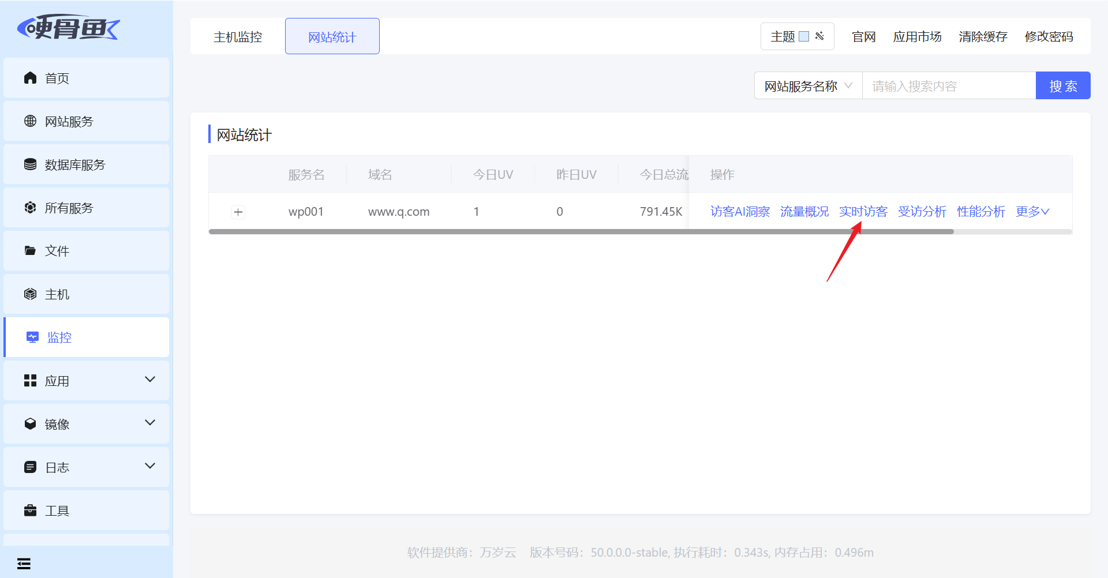Image resolution: width=1108 pixels, height=578 pixels.
Task: Expand the 应用 sidebar submenu chevron
Action: (150, 380)
